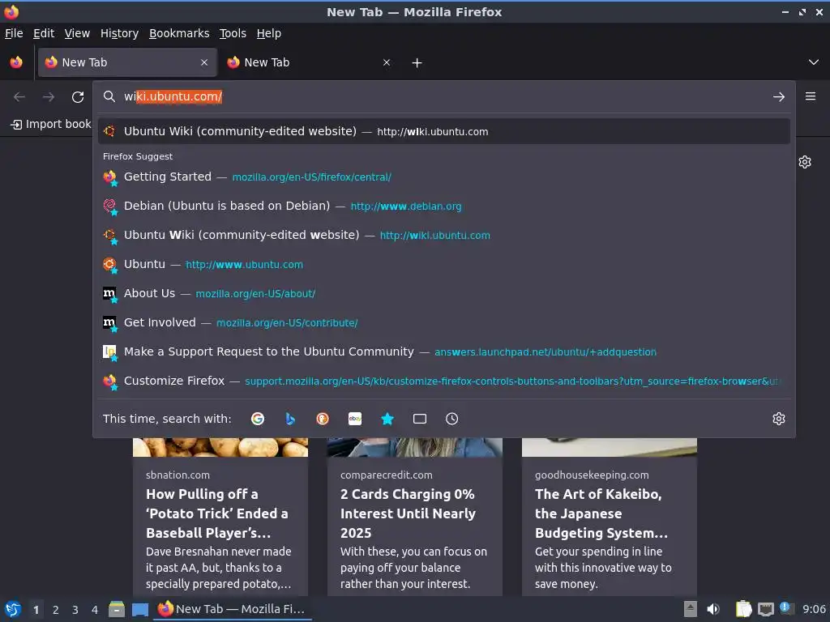This screenshot has height=622, width=830.
Task: Click the Firefox View pinned icon
Action: tap(16, 62)
